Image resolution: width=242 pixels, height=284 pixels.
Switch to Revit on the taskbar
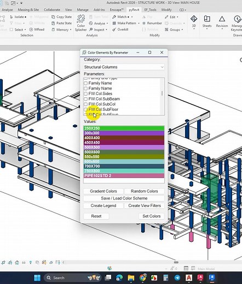click(212, 278)
